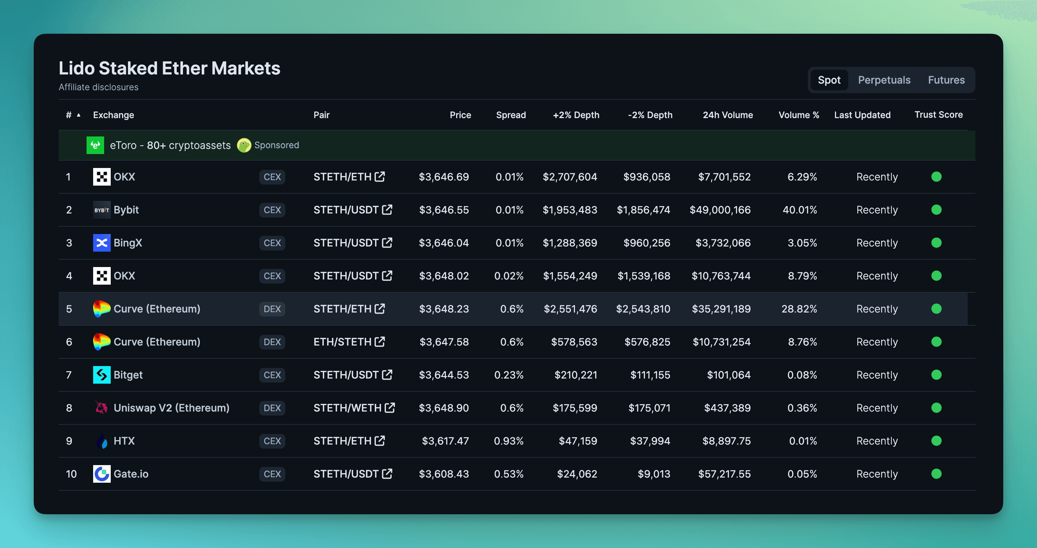The image size is (1037, 548).
Task: Select the Spot markets tab
Action: coord(829,80)
